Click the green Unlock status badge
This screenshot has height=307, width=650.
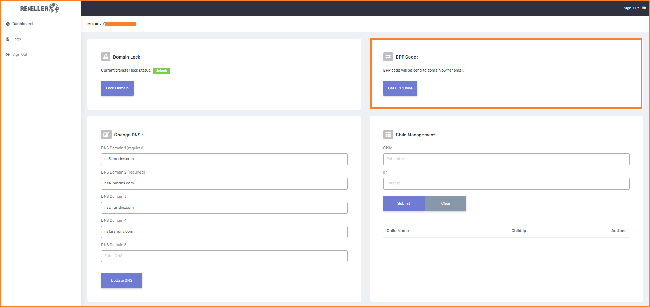[161, 71]
